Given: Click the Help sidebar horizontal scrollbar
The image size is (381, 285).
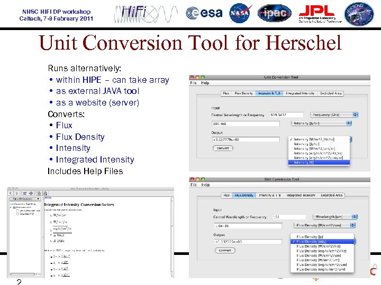Looking at the screenshot, I should click(25, 274).
